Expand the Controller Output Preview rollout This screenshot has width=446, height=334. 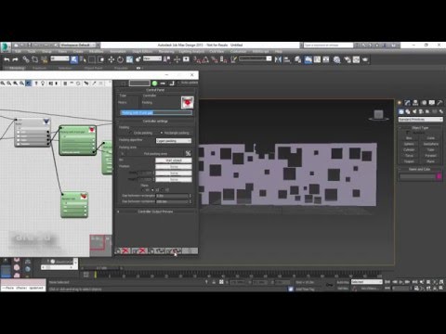pos(156,212)
